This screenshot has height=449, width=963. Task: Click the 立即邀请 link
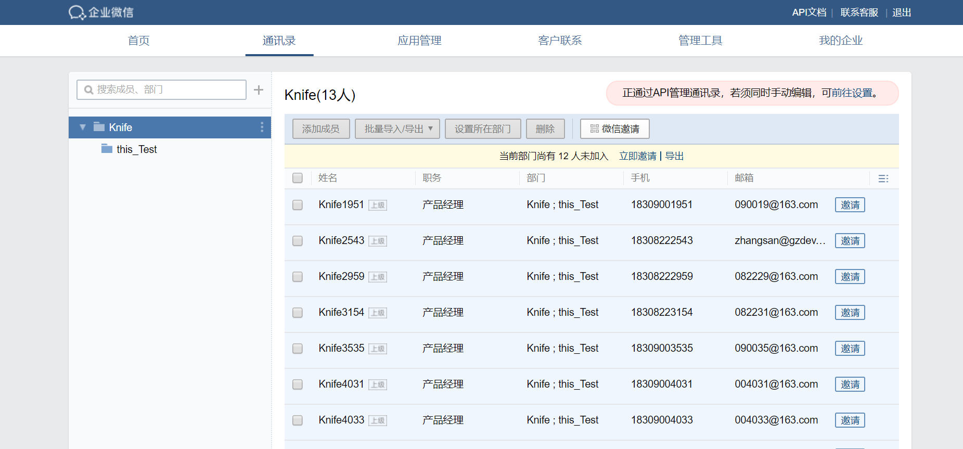[638, 156]
